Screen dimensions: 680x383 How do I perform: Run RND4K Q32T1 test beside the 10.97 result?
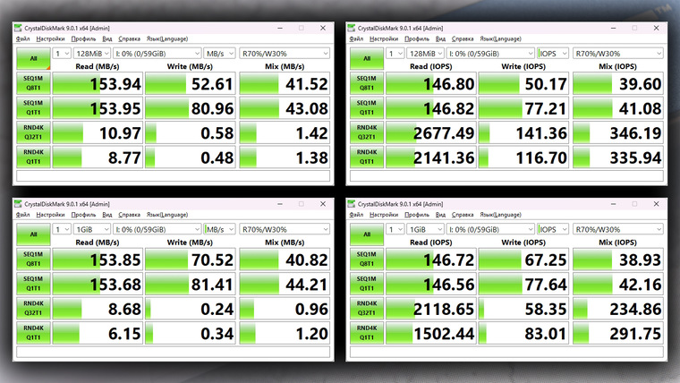point(33,132)
